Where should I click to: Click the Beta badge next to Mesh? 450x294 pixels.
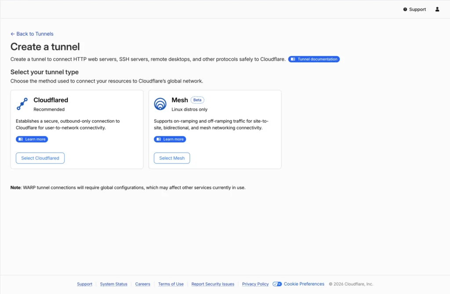click(x=197, y=100)
